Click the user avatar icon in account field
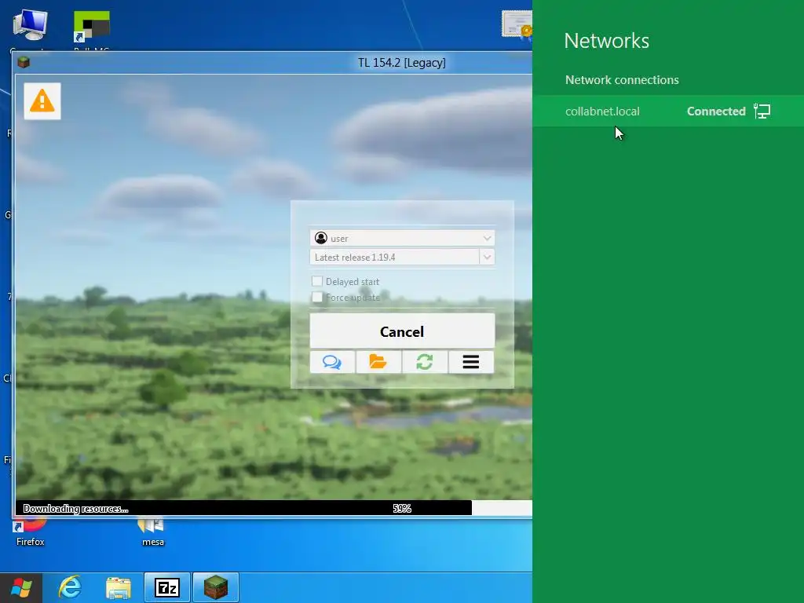804x603 pixels. [321, 238]
